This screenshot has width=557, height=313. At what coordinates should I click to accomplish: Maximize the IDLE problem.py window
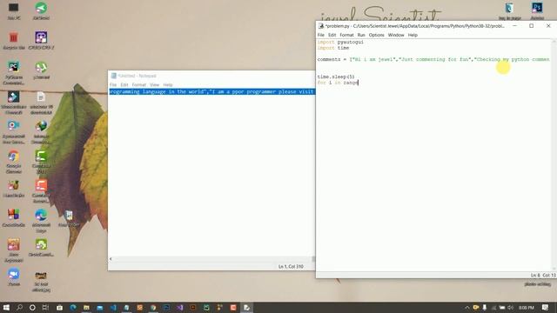click(532, 25)
